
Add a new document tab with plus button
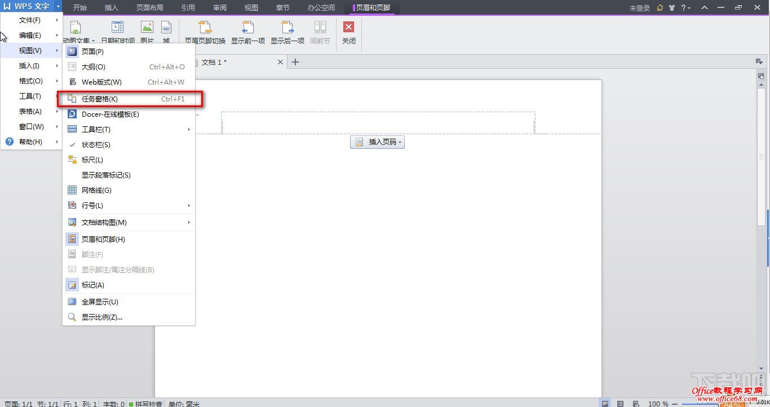295,62
